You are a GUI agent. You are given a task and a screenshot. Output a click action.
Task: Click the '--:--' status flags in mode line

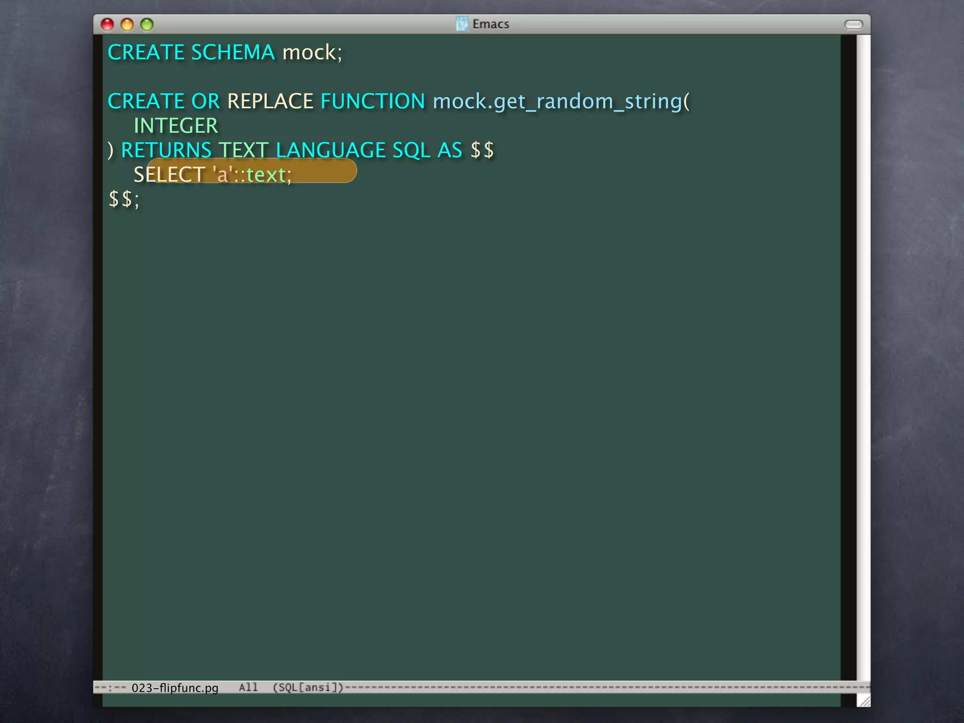(111, 688)
